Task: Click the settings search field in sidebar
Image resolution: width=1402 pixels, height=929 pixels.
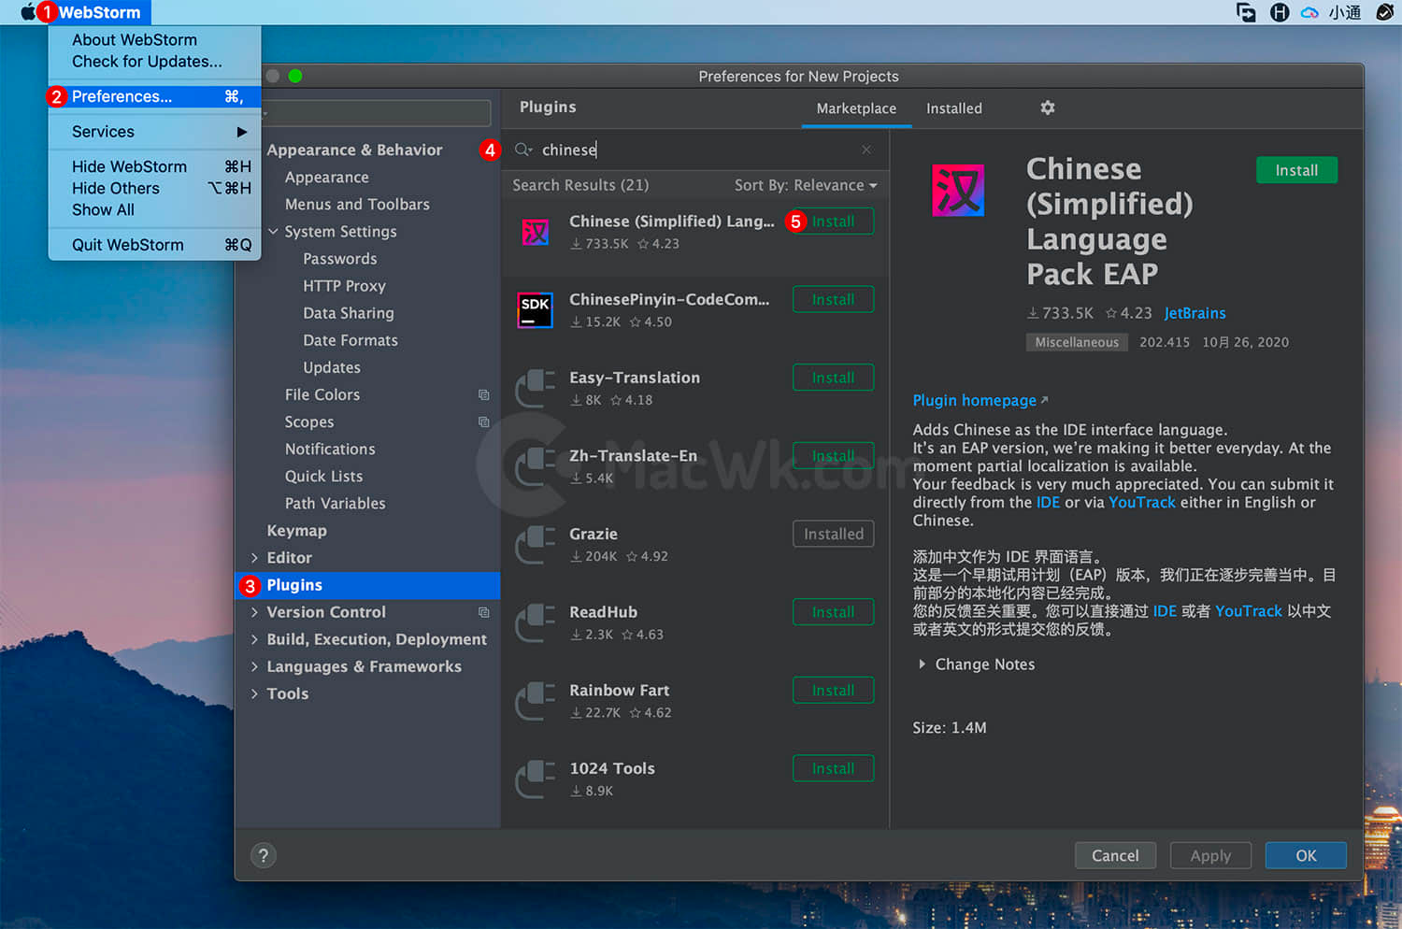Action: 375,113
